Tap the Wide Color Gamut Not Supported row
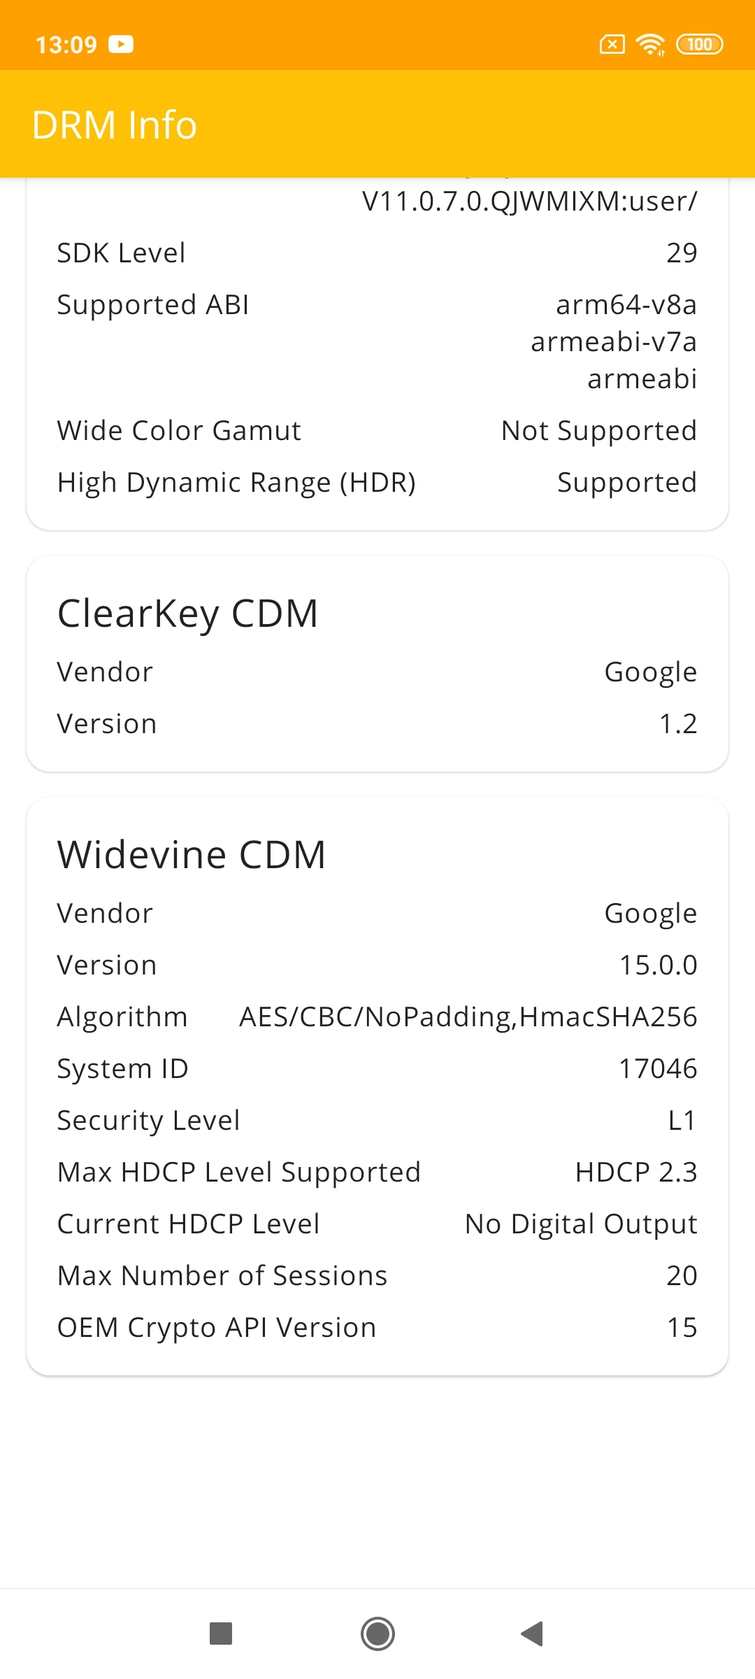 coord(377,430)
